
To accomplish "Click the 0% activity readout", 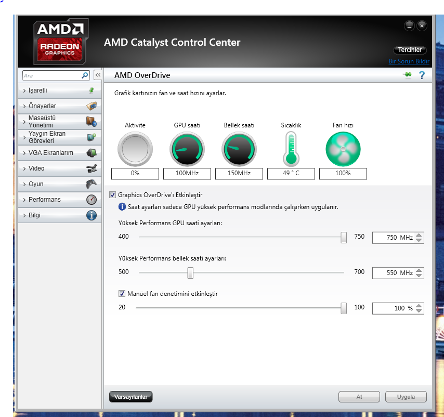I will pyautogui.click(x=135, y=174).
